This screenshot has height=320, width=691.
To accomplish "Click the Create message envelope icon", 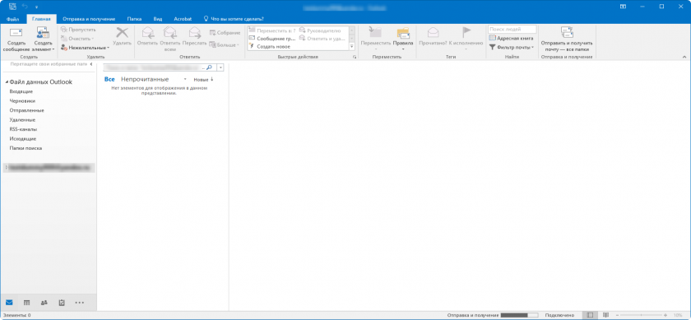I will (16, 33).
